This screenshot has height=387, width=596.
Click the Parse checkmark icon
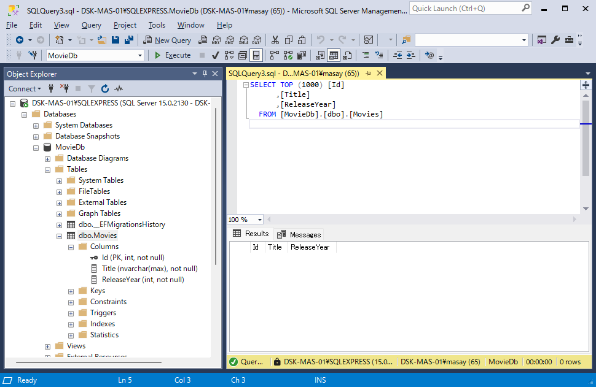pyautogui.click(x=216, y=55)
